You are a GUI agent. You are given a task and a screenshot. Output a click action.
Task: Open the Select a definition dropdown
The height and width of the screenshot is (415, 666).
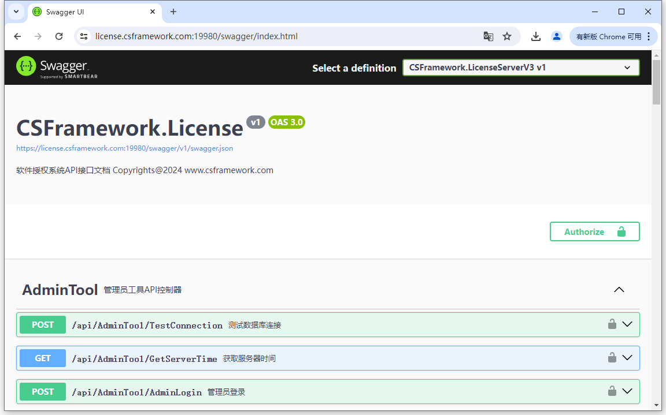click(521, 68)
